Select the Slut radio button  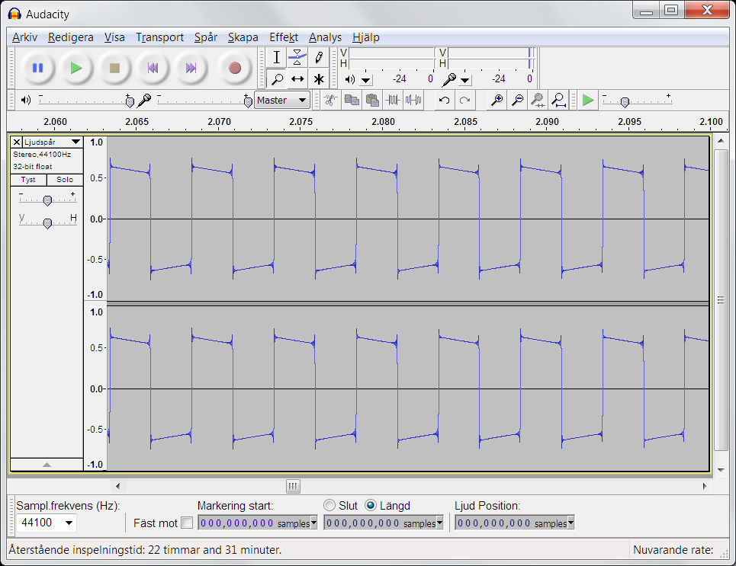point(329,505)
